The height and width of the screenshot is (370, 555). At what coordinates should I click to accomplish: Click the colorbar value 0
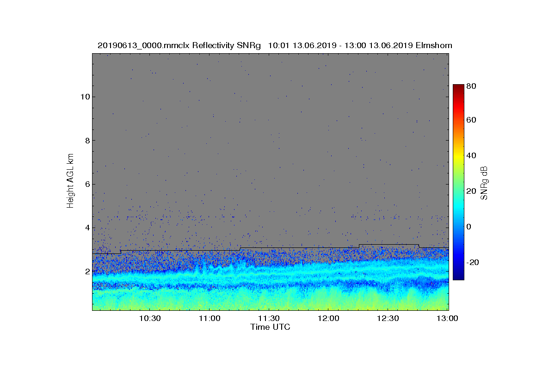[x=469, y=227]
